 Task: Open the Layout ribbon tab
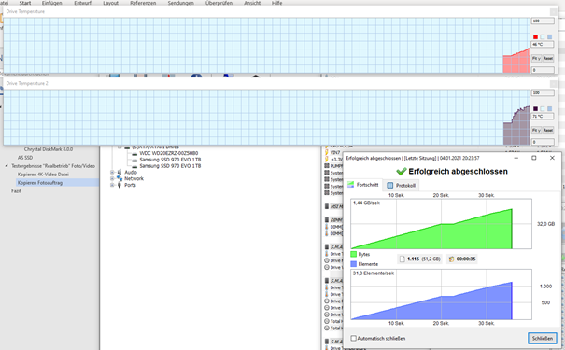coord(110,3)
